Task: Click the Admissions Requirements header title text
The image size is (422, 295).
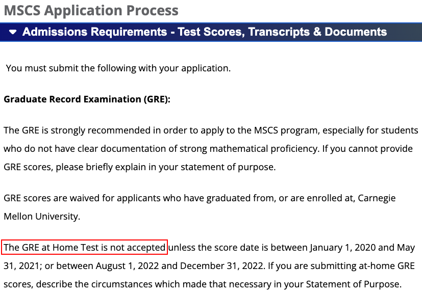Action: [x=205, y=32]
